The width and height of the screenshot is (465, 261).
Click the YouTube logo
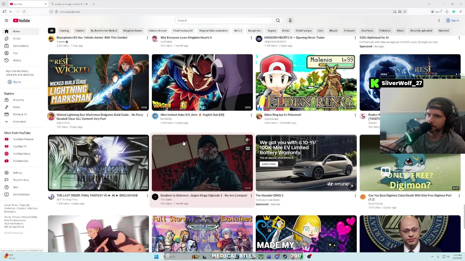(x=21, y=21)
